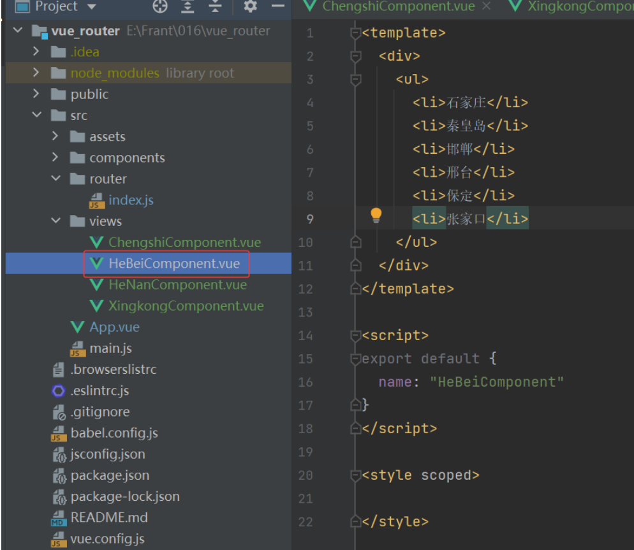Click the JSON icon beside package.json
The image size is (634, 550).
click(x=59, y=475)
